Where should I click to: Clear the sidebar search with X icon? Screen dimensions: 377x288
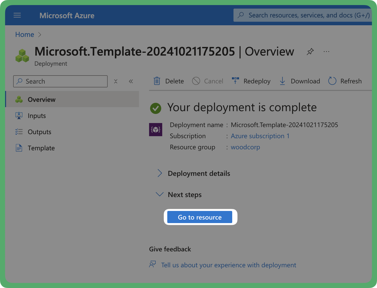coord(116,81)
